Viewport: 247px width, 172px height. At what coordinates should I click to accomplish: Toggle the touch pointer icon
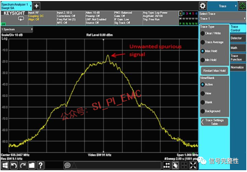(x=175, y=165)
